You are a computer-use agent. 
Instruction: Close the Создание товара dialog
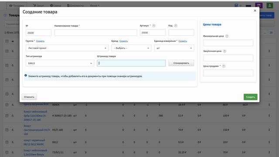(255, 10)
